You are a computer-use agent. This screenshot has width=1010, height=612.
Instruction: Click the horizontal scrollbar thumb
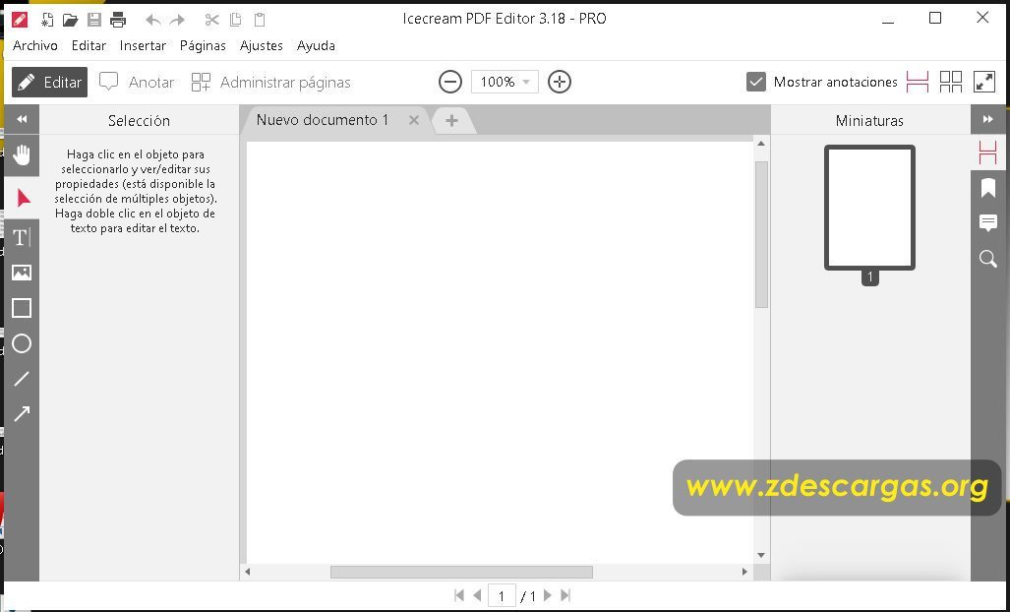461,572
